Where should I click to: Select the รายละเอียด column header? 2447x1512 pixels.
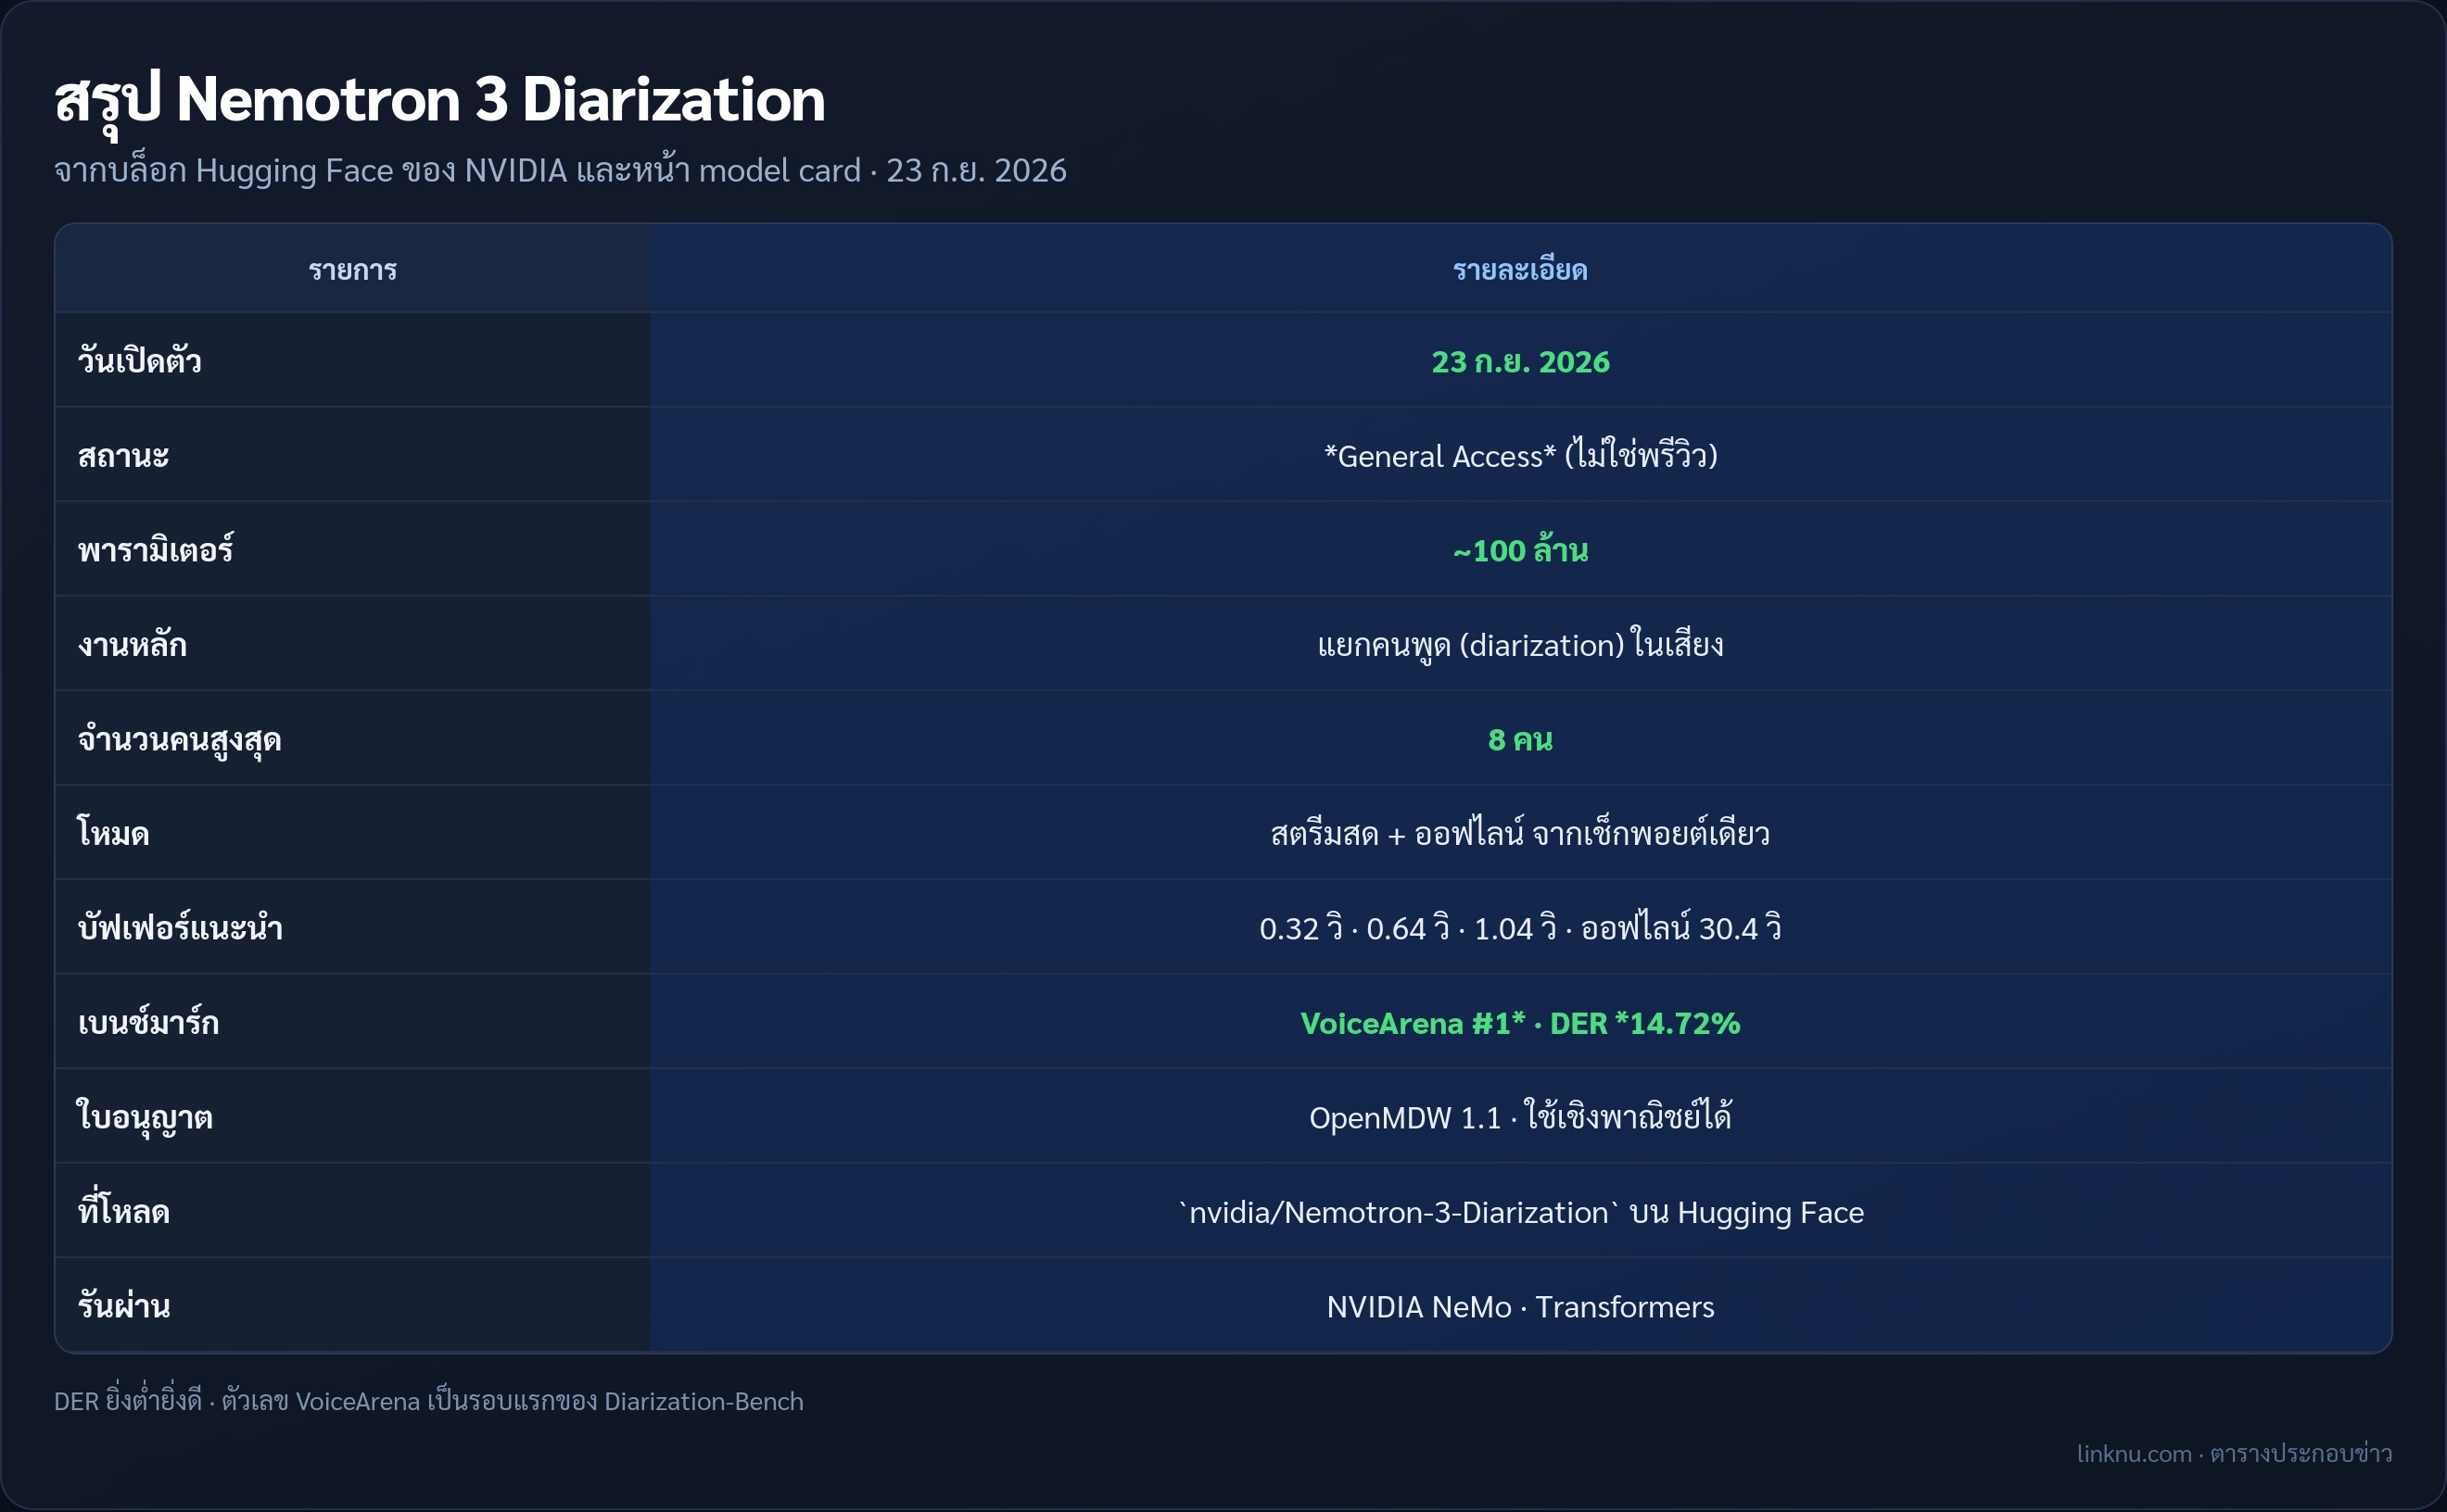point(1519,270)
